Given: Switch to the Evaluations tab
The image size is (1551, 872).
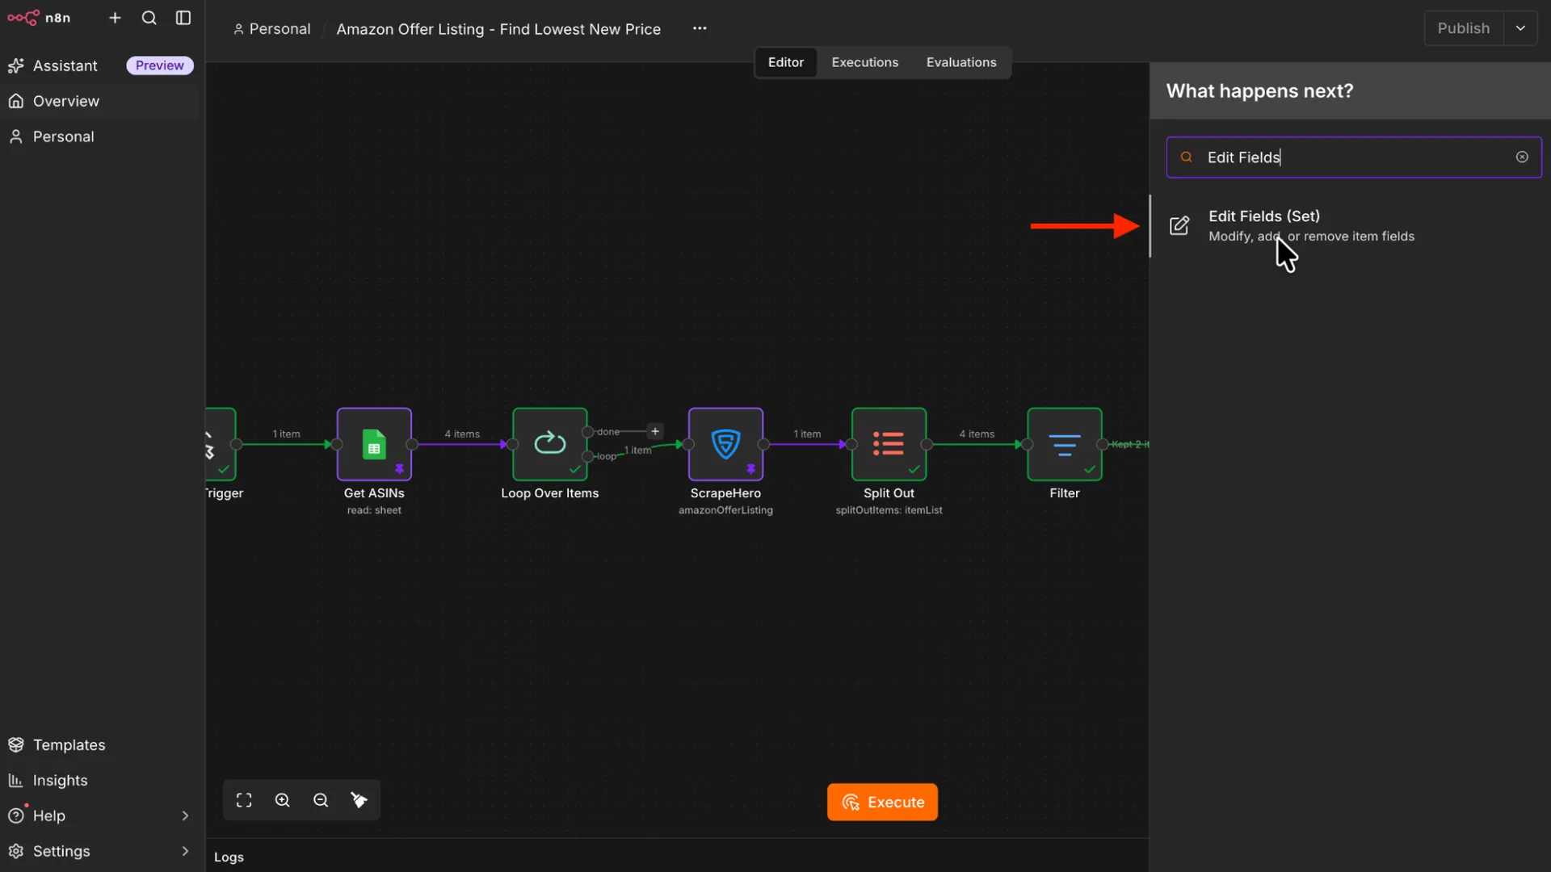Looking at the screenshot, I should pos(960,62).
